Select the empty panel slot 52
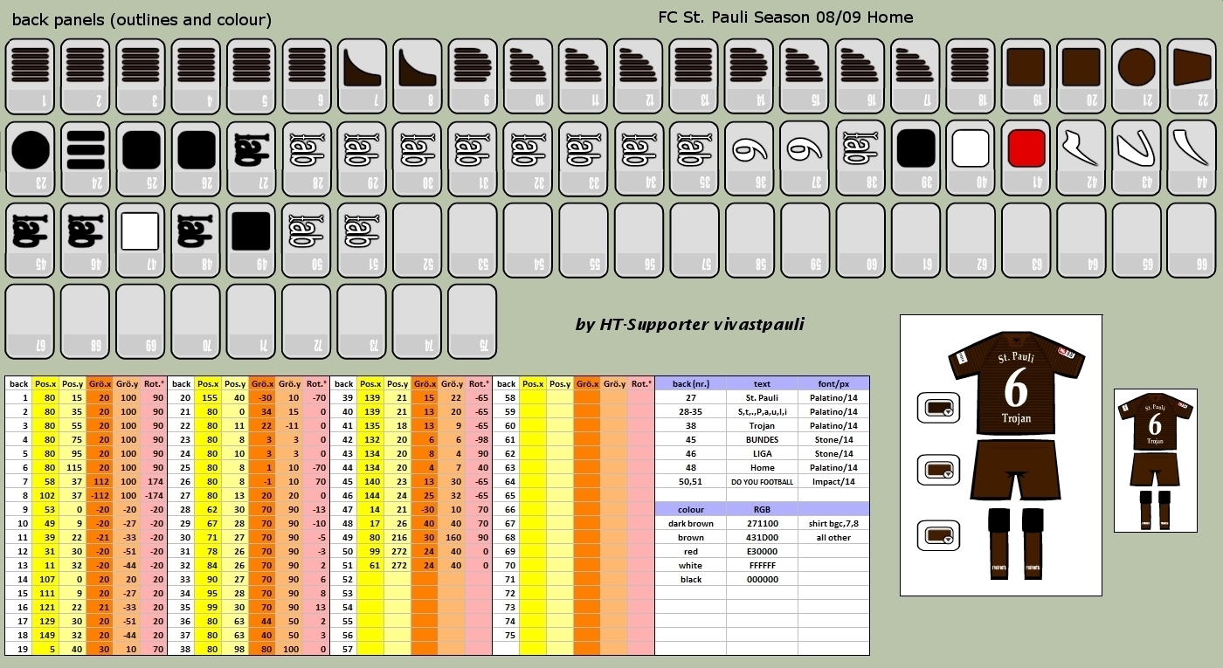The width and height of the screenshot is (1223, 668). coord(418,238)
